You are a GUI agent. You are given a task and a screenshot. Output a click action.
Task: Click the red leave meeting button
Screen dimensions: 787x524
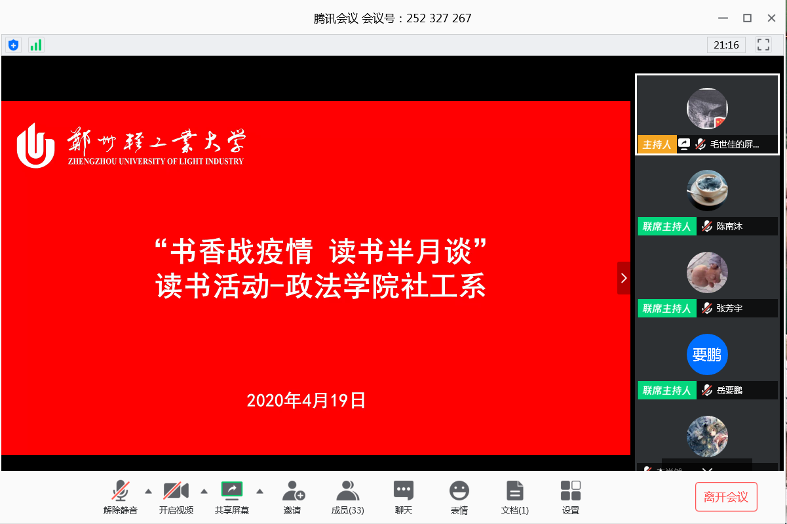pos(726,497)
